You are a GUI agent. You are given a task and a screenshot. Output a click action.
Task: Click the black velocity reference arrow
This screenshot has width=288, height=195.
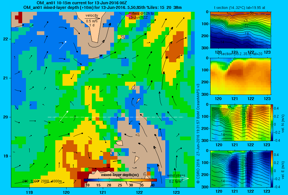point(93,18)
